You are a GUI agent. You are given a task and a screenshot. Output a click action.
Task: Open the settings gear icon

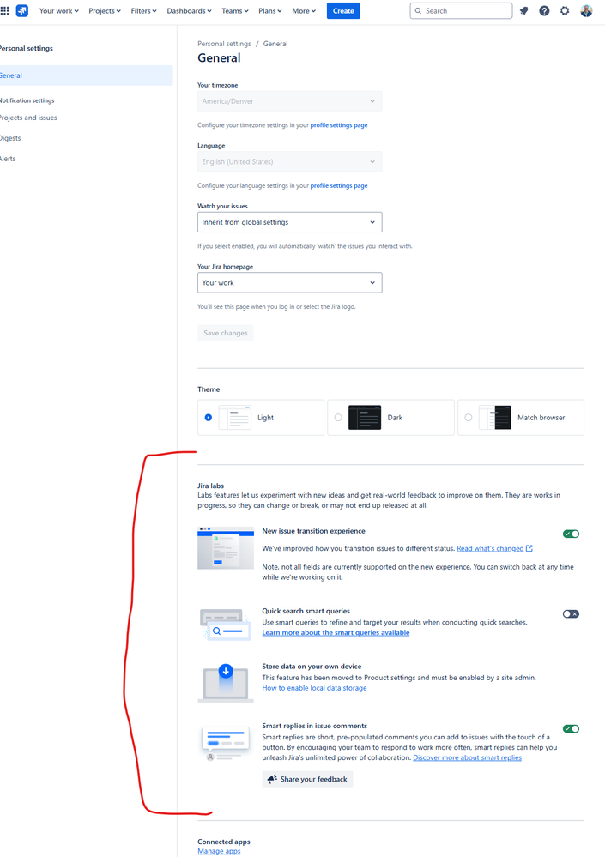coord(565,11)
